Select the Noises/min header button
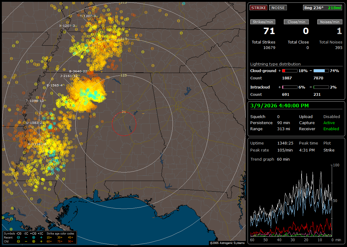The image size is (347, 247). point(330,22)
